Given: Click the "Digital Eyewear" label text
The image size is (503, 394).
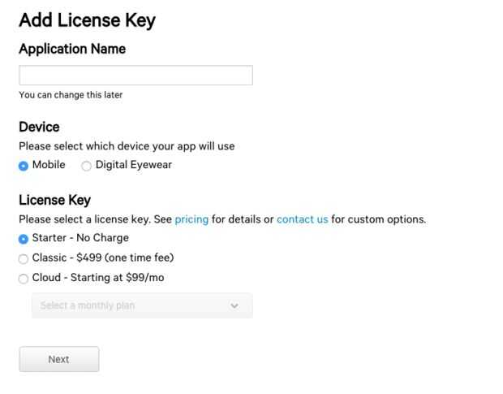Looking at the screenshot, I should [134, 165].
